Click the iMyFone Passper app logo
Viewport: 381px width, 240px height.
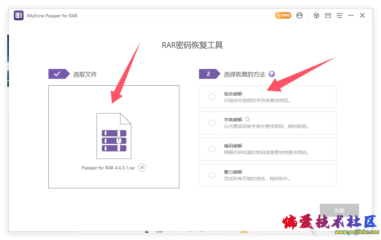click(19, 15)
